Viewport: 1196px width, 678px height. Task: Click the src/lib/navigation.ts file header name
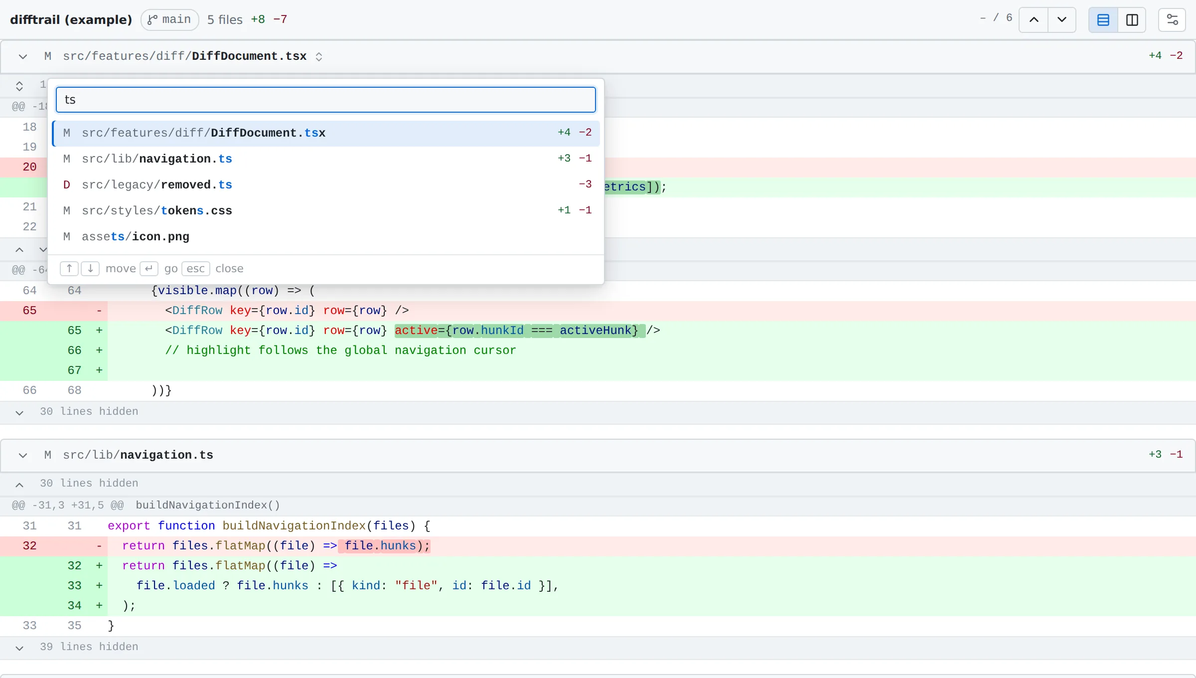click(138, 455)
